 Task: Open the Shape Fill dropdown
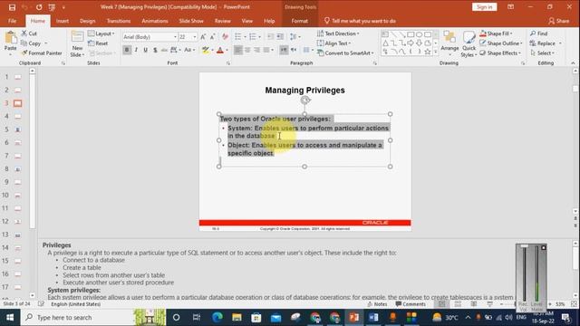(496, 34)
